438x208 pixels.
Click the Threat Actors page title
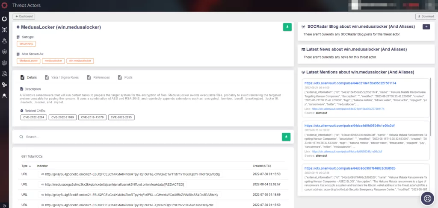27,5
